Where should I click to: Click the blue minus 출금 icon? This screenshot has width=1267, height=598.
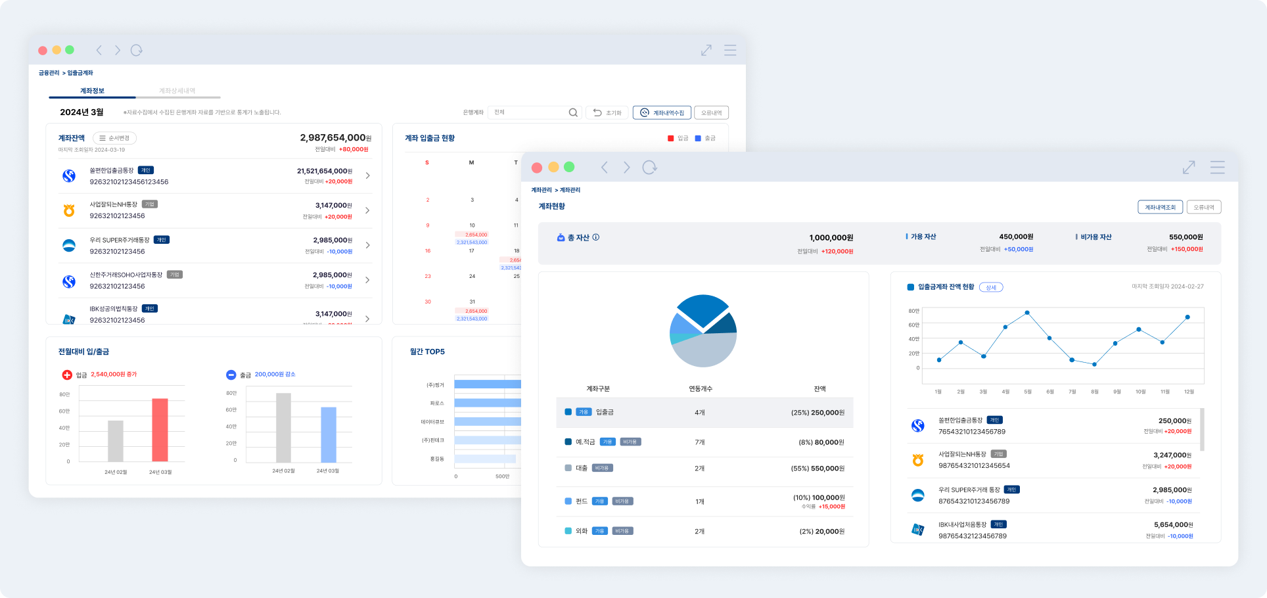pos(231,375)
